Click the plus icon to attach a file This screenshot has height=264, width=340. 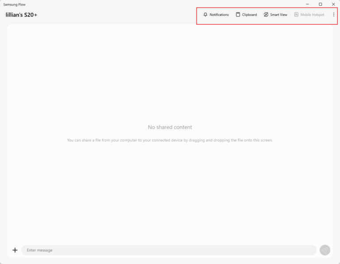[x=15, y=250]
